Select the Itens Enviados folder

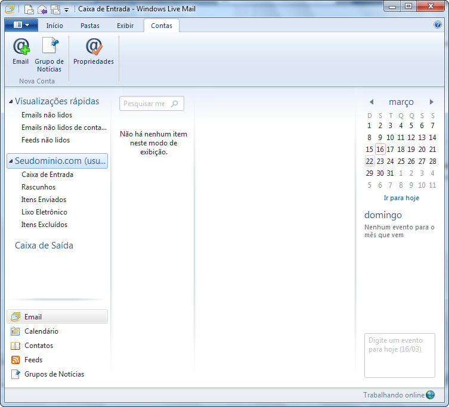click(x=44, y=200)
